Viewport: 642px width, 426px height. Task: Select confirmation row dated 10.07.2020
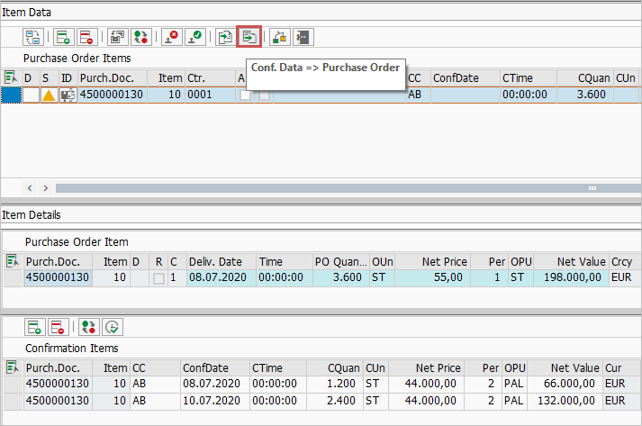click(x=212, y=401)
